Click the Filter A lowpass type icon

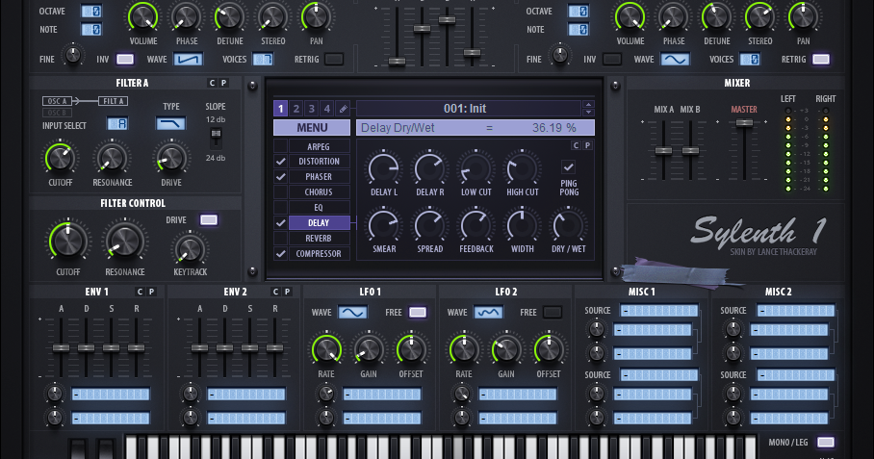click(x=170, y=124)
